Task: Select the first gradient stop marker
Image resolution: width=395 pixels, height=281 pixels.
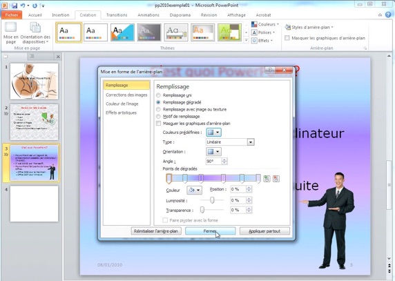Action: 168,179
